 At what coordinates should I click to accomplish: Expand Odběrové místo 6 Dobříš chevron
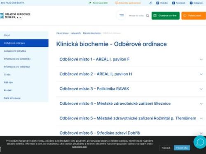click(x=201, y=133)
